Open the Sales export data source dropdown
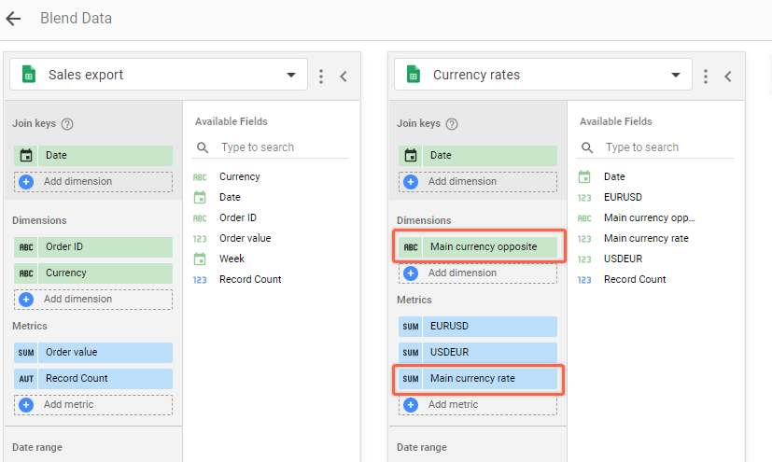The width and height of the screenshot is (772, 462). [159, 75]
